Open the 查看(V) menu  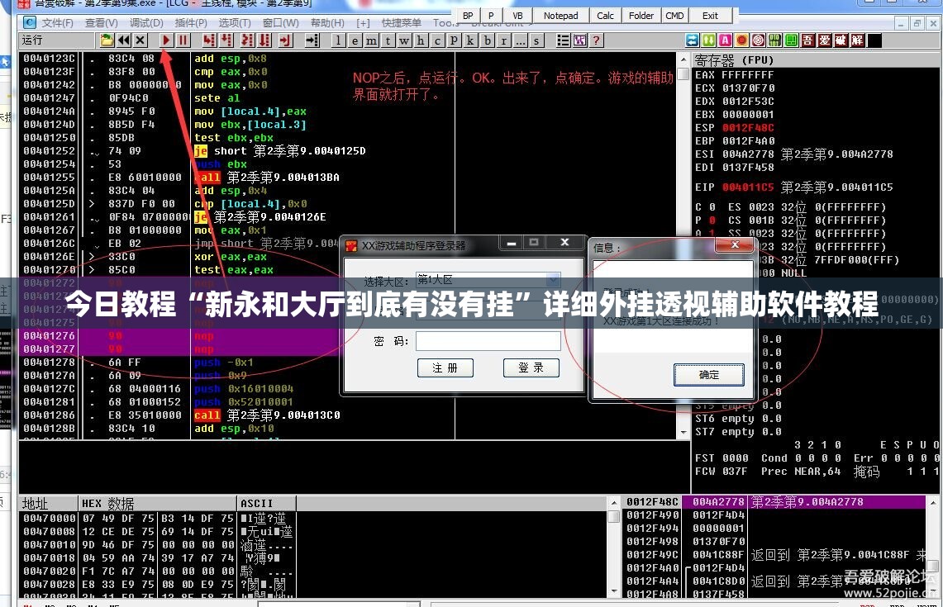[101, 23]
